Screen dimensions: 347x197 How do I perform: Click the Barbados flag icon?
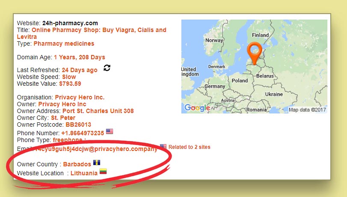97,162
